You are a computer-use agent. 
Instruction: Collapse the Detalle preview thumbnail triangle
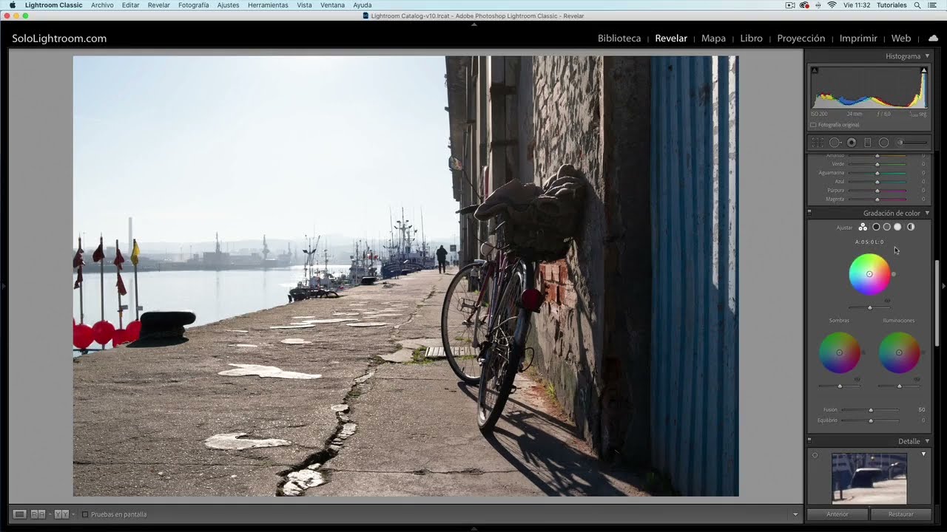coord(923,454)
